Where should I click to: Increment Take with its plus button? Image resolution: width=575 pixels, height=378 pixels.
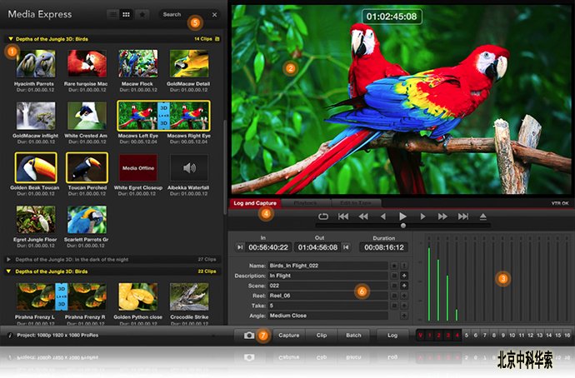tap(403, 306)
